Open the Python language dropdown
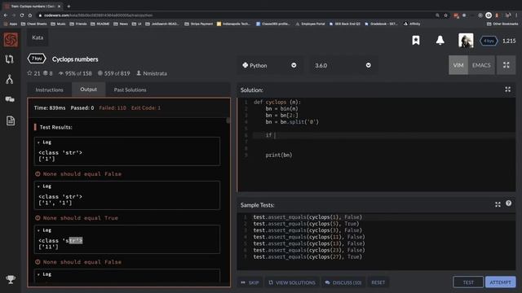Image resolution: width=522 pixels, height=293 pixels. pos(269,65)
